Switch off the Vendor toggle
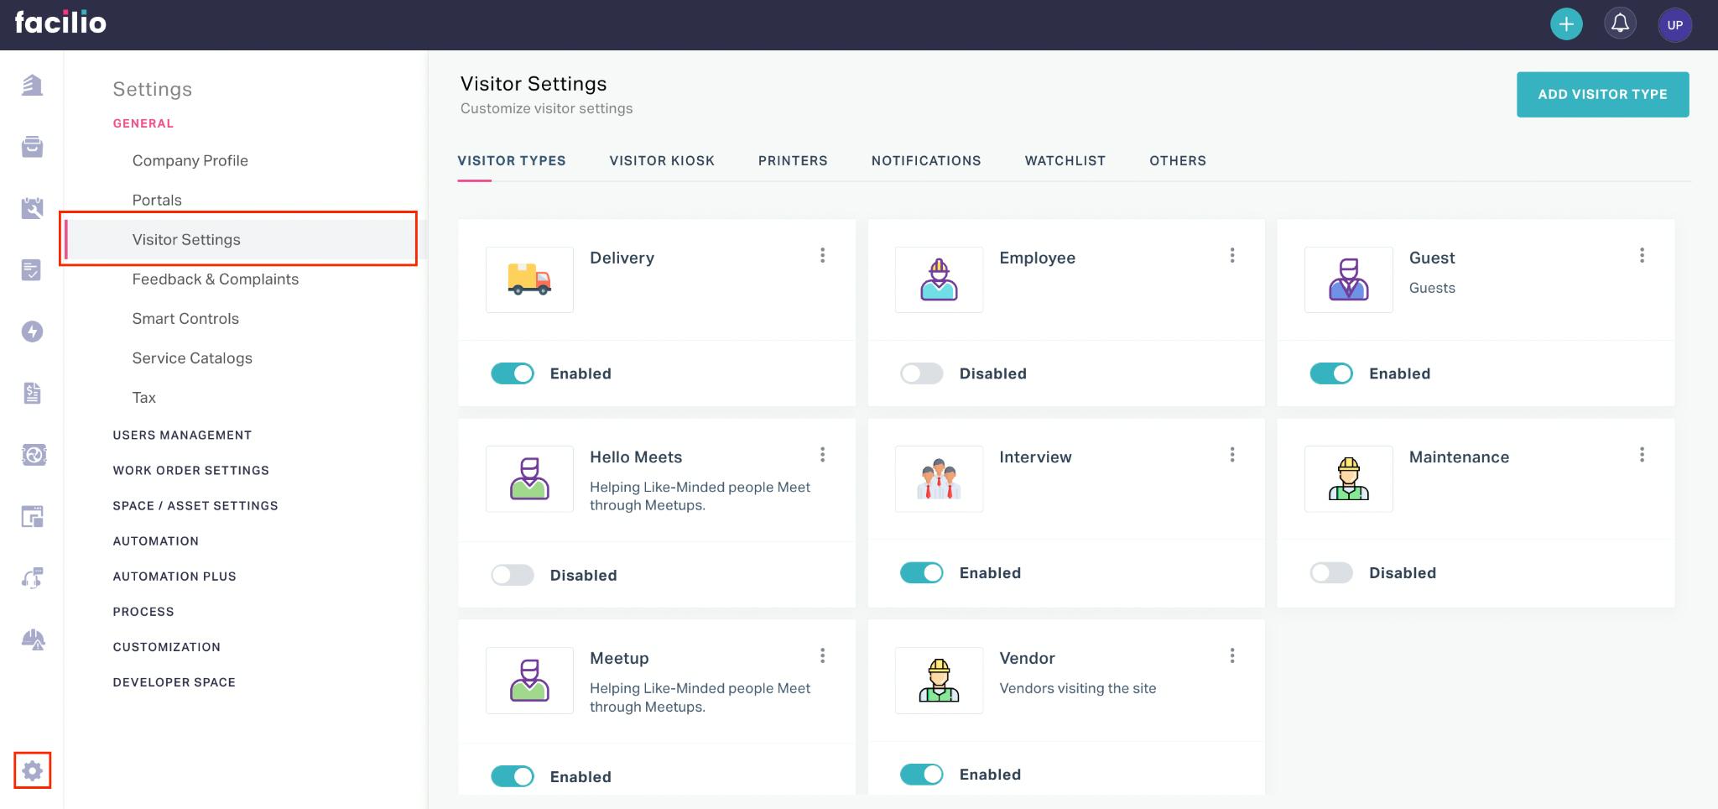The width and height of the screenshot is (1718, 809). tap(922, 774)
